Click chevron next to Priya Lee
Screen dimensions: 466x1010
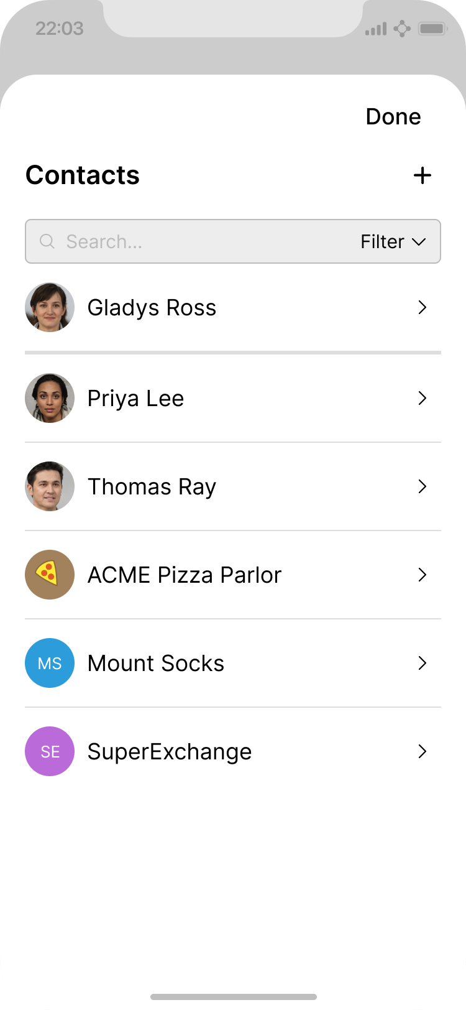click(423, 398)
